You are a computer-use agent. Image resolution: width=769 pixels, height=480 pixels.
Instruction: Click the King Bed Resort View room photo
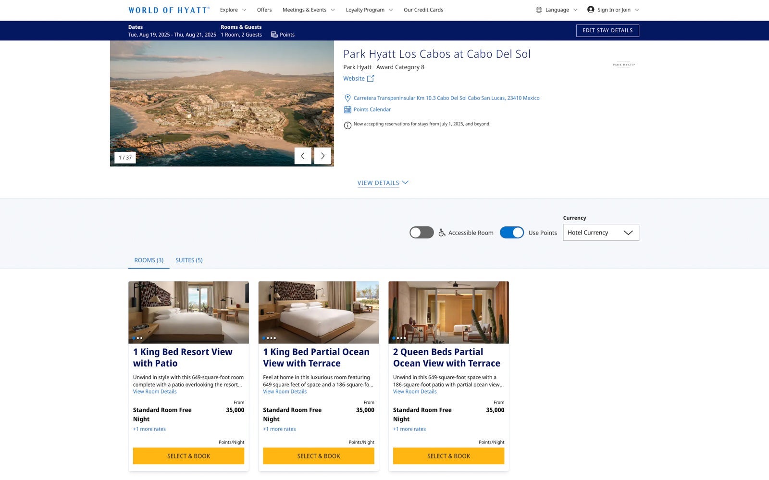(x=188, y=312)
